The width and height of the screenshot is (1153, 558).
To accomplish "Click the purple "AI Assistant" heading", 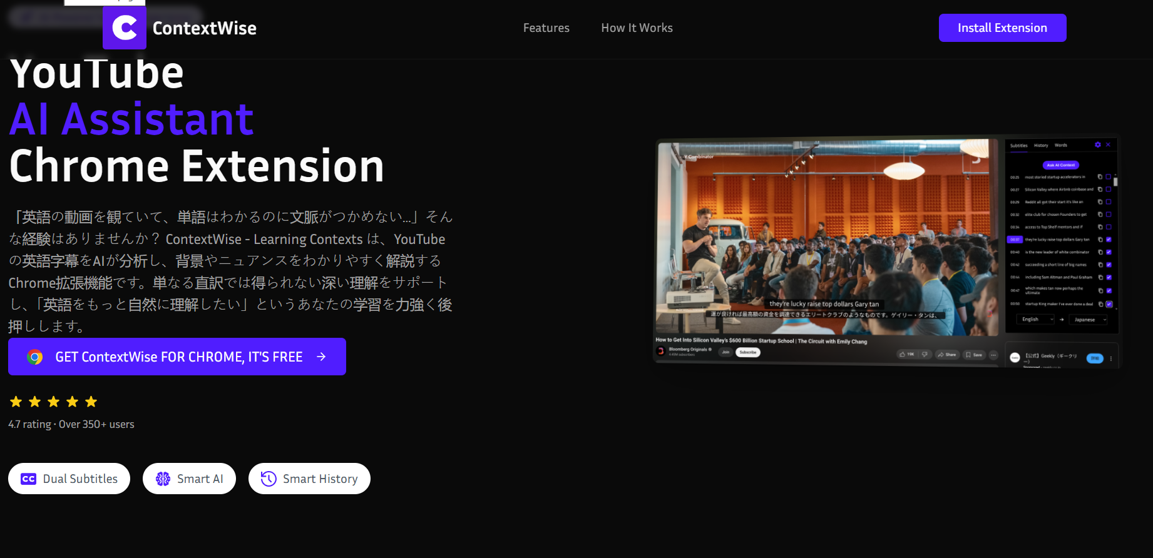I will click(x=131, y=119).
